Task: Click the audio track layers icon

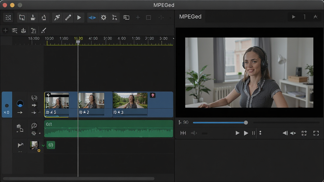Action: (x=20, y=128)
